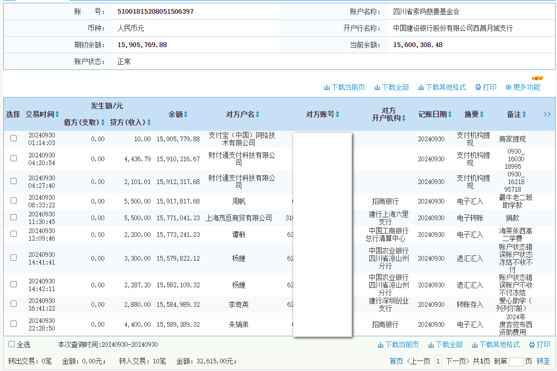Image resolution: width=557 pixels, height=371 pixels.
Task: Tick checkbox for 11:30:45 transaction
Action: [x=13, y=217]
